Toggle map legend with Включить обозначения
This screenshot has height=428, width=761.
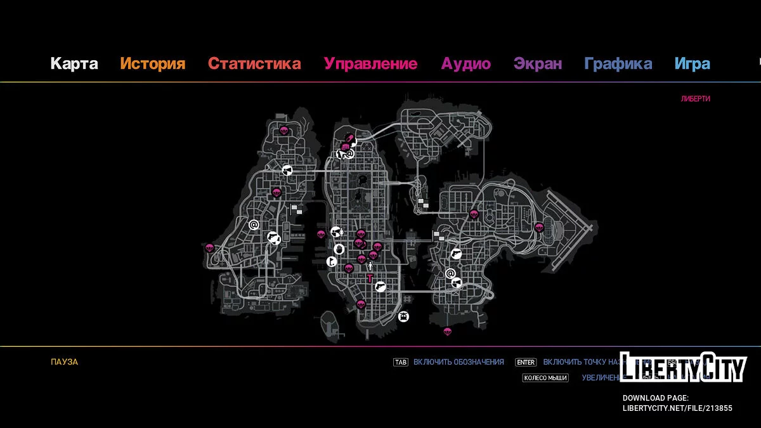point(459,362)
